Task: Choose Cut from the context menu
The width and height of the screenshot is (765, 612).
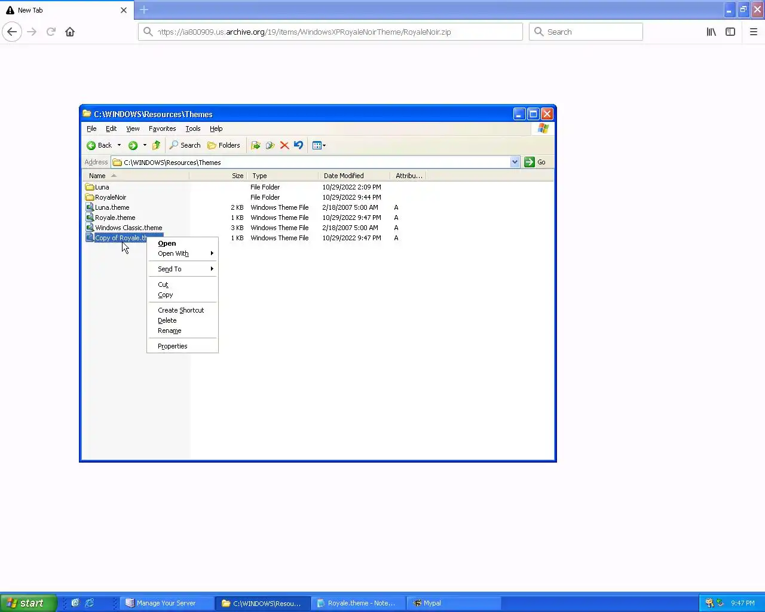Action: click(182, 284)
